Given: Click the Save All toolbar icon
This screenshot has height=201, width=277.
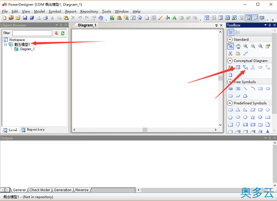Looking at the screenshot, I should pyautogui.click(x=32, y=18).
